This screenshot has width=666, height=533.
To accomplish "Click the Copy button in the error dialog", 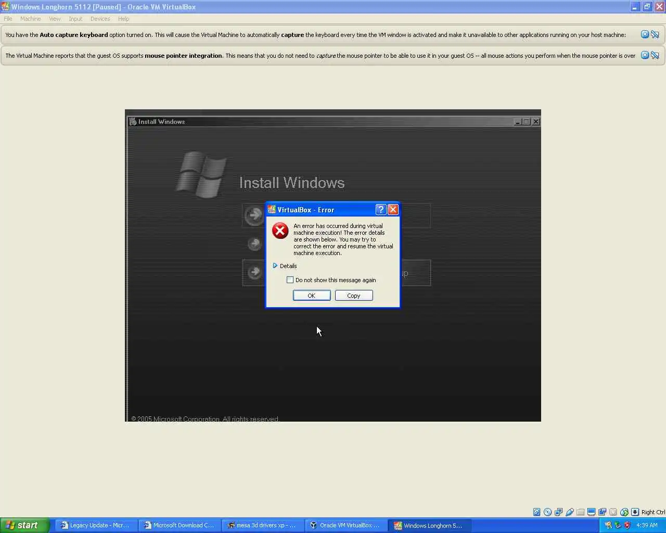I will (354, 296).
